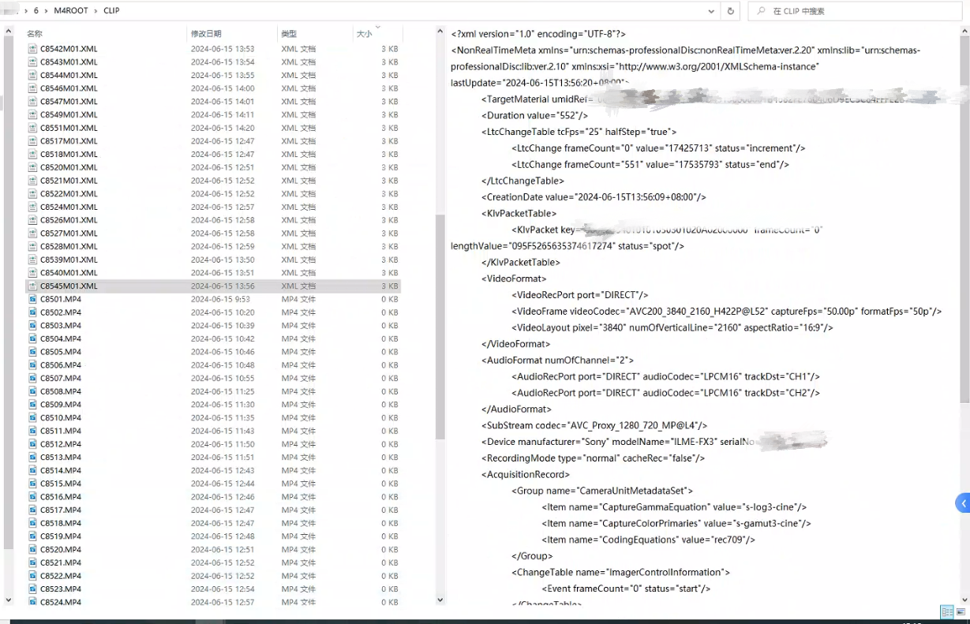Click the video file icon of C8507.MP4
Image resolution: width=970 pixels, height=624 pixels.
coord(33,379)
